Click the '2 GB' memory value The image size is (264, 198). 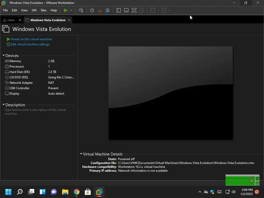[x=51, y=61]
